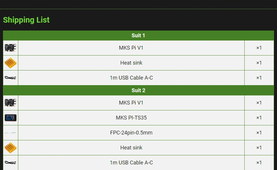Image resolution: width=277 pixels, height=170 pixels.
Task: Click ×1 quantity for FPC-24pin-0.5mm
Action: 259,133
